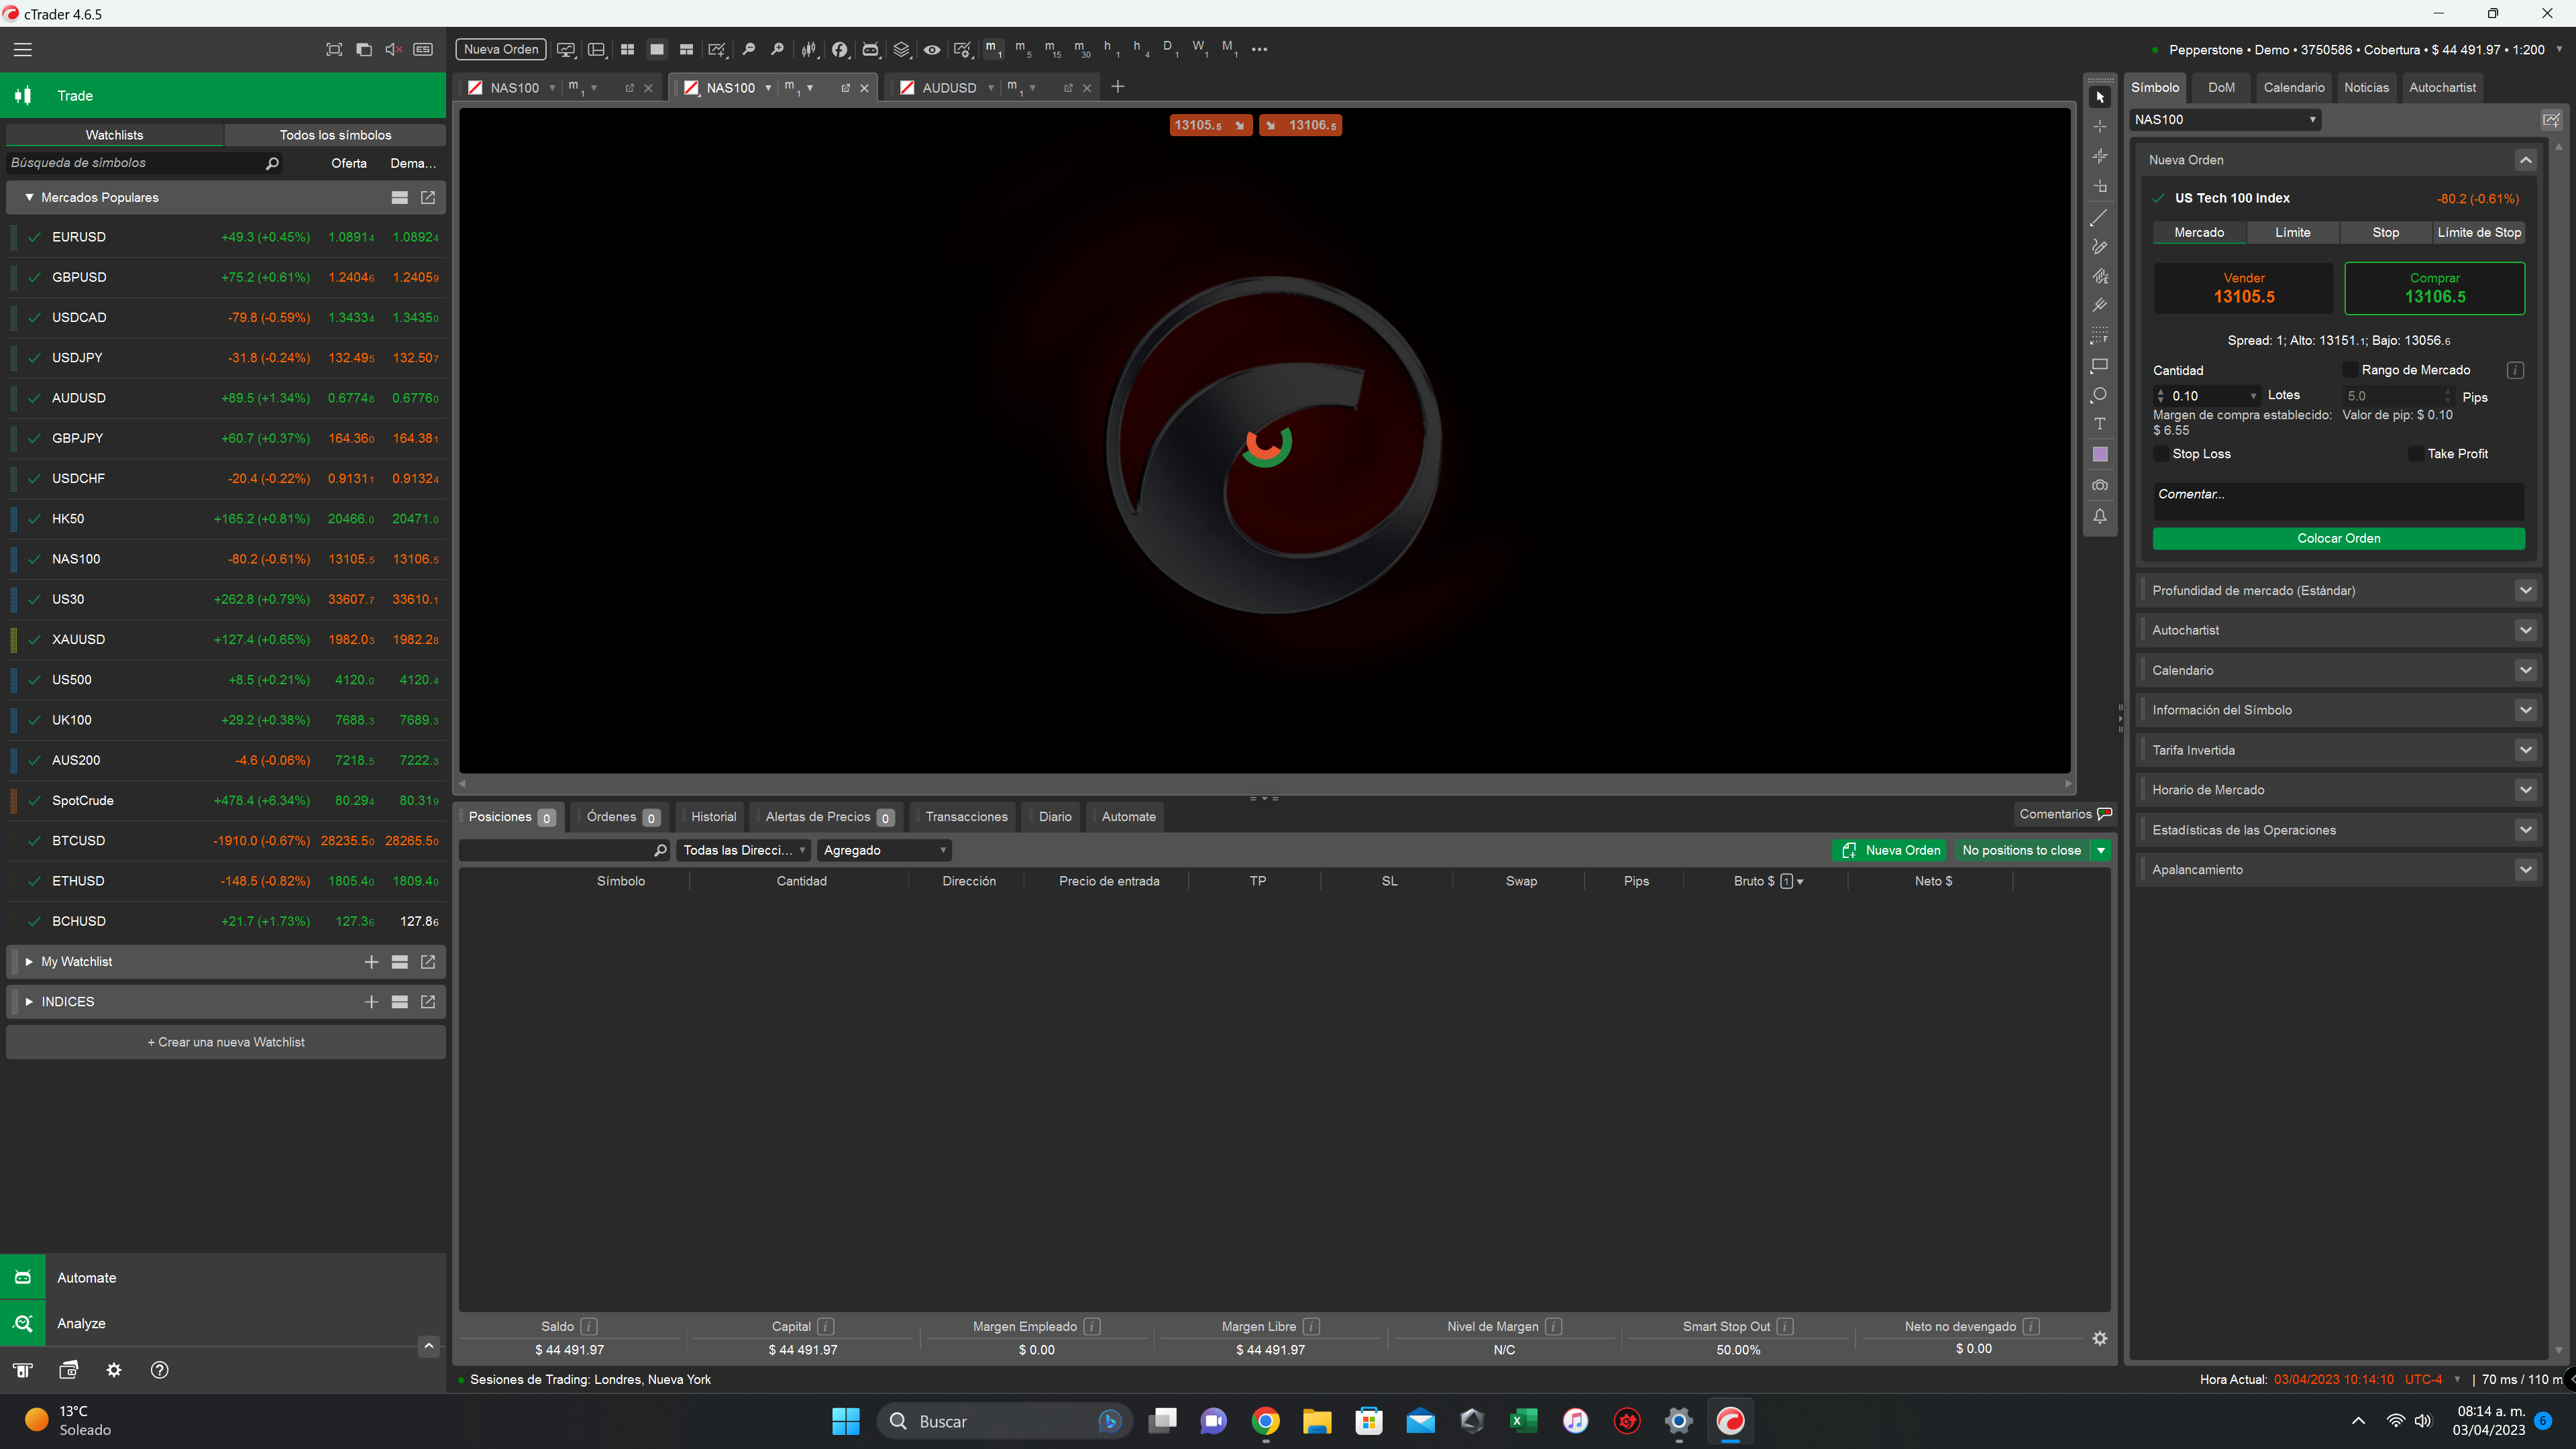Select the Límite de Stop order type
The width and height of the screenshot is (2576, 1449).
(2479, 232)
